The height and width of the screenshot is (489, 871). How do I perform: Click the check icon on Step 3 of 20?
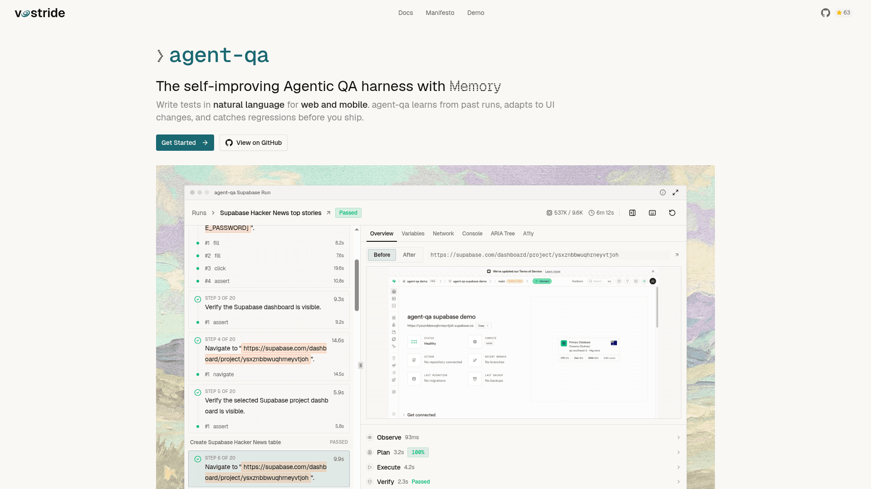click(x=198, y=299)
